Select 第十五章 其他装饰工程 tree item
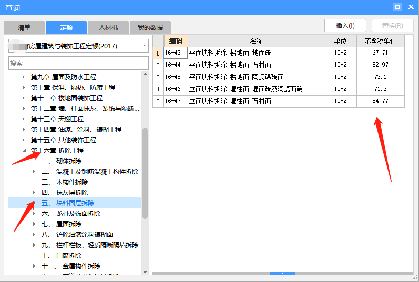 pos(63,140)
